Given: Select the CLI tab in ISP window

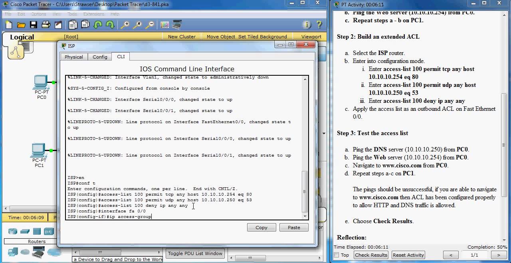Looking at the screenshot, I should [121, 57].
